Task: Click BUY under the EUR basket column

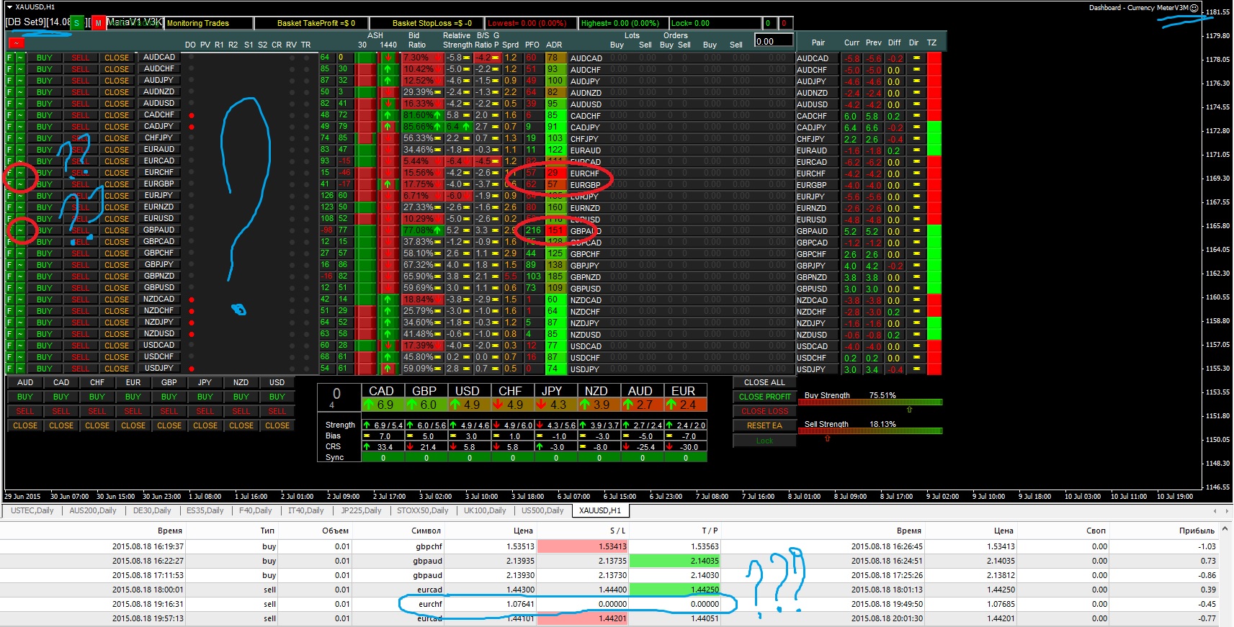Action: point(133,397)
